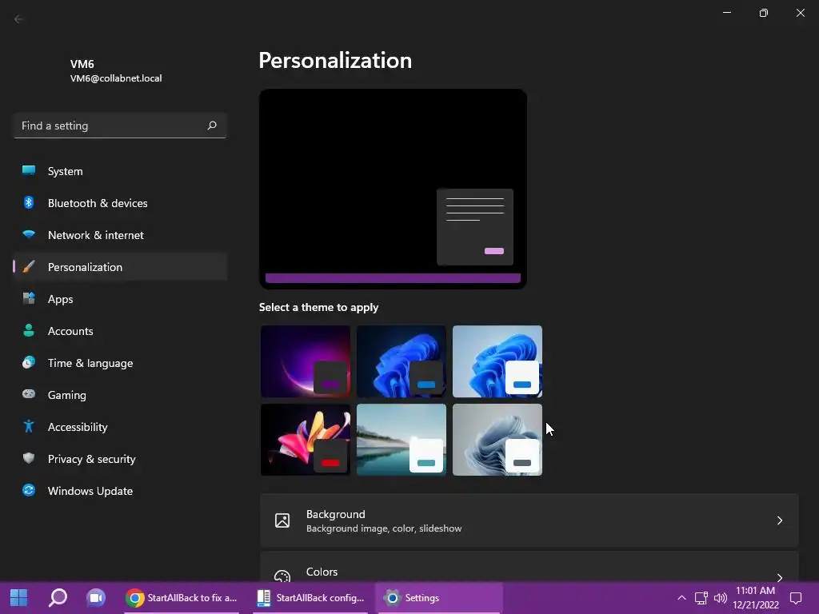Click the search magnifier in Find a setting

tap(212, 126)
